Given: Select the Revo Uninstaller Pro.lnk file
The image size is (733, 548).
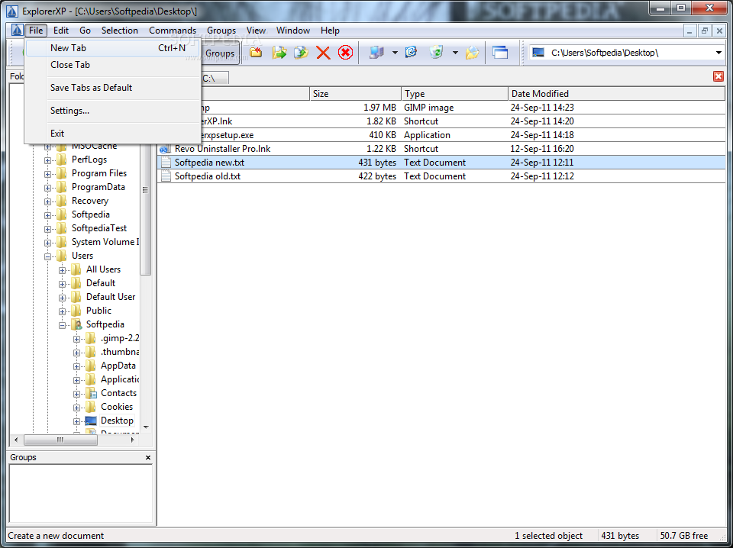Looking at the screenshot, I should (222, 149).
